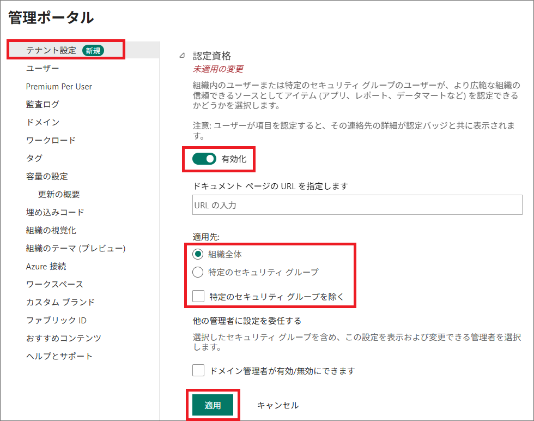
Task: Focus the URL の入力 text field
Action: pyautogui.click(x=357, y=206)
